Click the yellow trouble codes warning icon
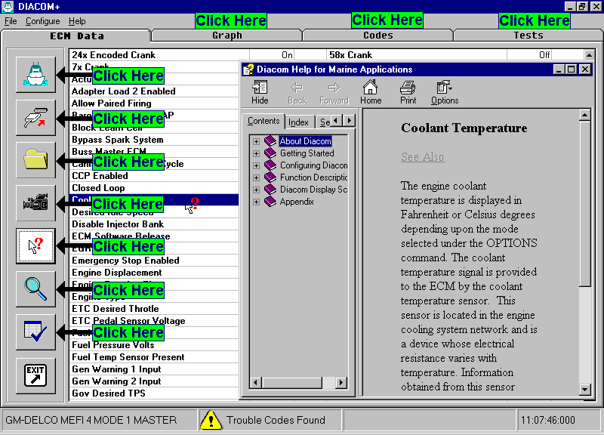Image resolution: width=604 pixels, height=435 pixels. 211,420
